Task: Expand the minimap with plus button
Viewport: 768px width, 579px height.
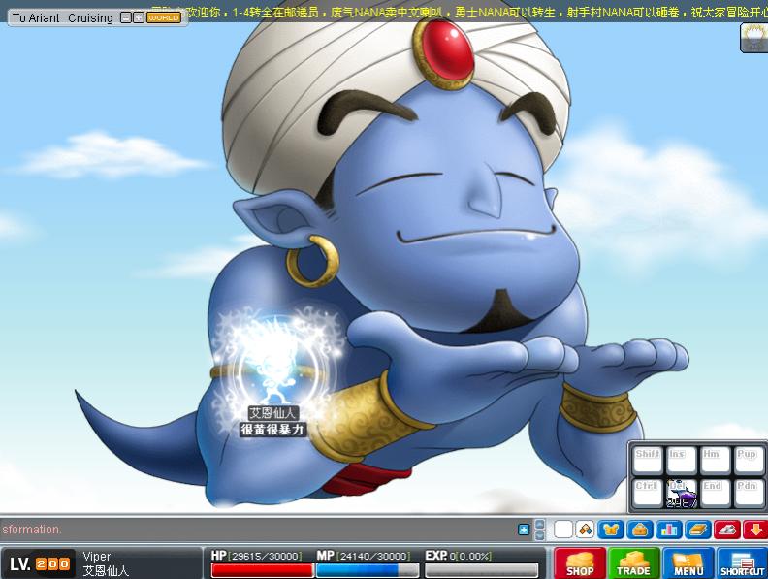Action: coord(139,17)
